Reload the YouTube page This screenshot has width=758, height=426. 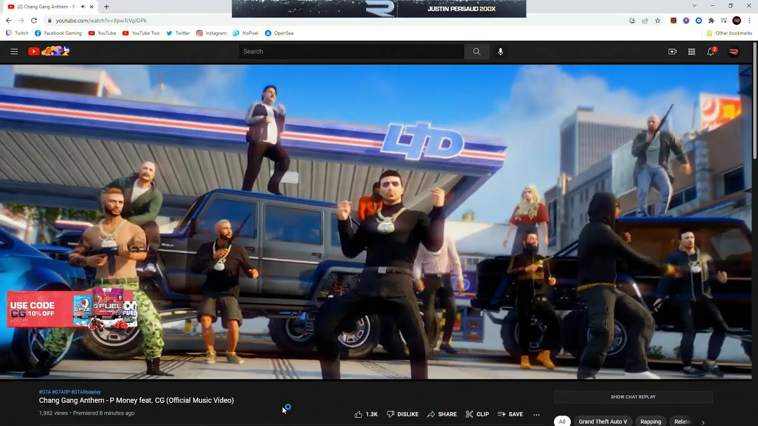point(34,20)
